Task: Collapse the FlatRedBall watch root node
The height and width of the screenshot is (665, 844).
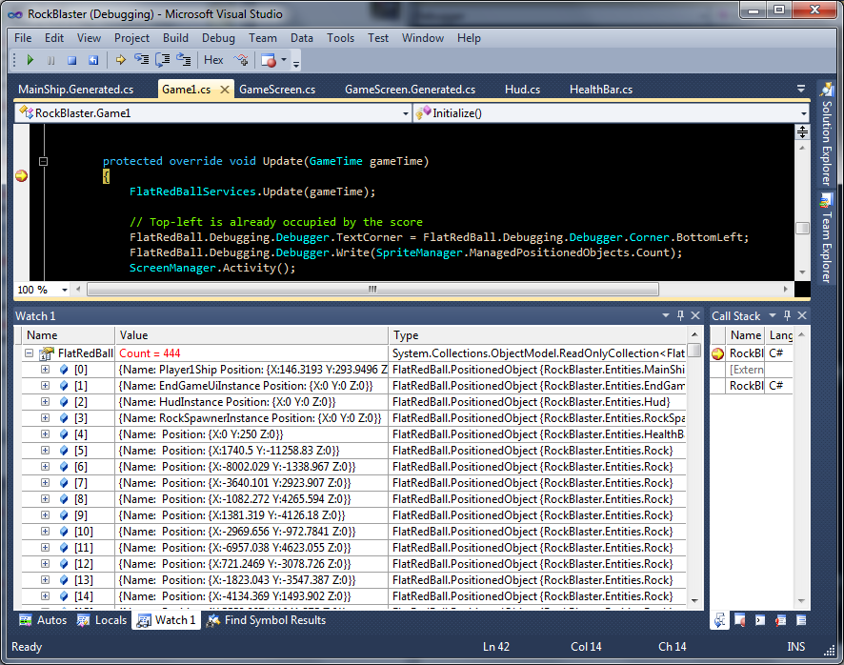Action: point(30,353)
